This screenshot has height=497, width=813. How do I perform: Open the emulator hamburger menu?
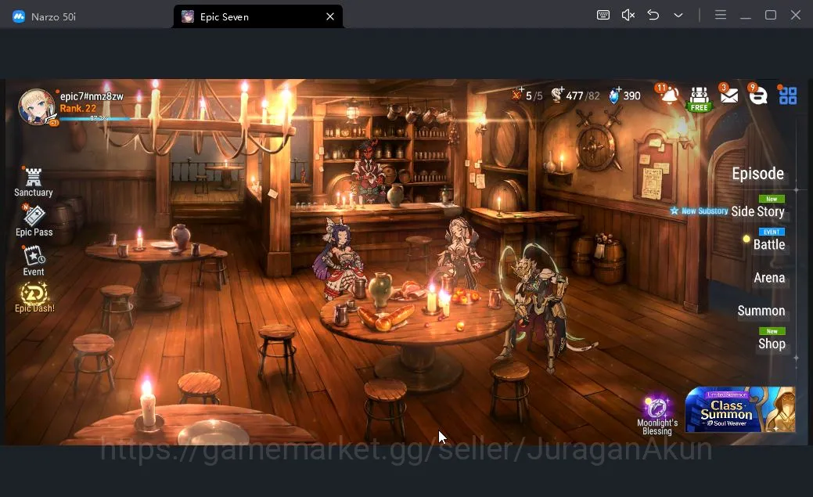tap(720, 15)
